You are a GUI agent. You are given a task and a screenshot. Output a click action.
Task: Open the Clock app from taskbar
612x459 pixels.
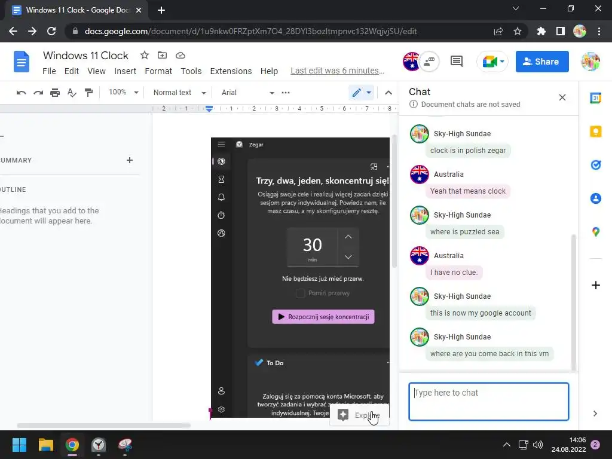point(99,445)
